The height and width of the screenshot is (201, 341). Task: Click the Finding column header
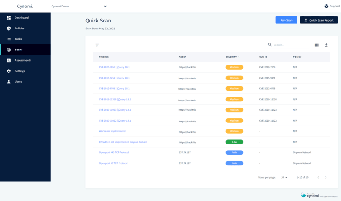tap(104, 57)
